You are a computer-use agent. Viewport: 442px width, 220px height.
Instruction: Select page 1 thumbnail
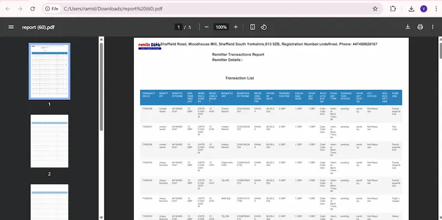coord(49,71)
